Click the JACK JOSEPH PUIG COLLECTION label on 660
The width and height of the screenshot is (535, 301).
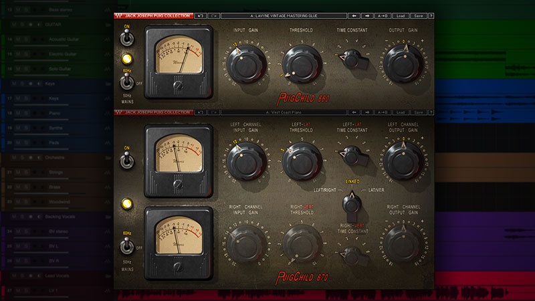click(x=157, y=15)
